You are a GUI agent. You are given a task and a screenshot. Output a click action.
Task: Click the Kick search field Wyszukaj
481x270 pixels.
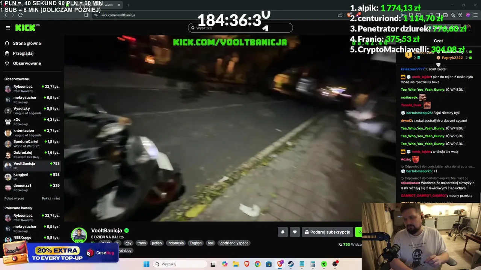click(240, 28)
